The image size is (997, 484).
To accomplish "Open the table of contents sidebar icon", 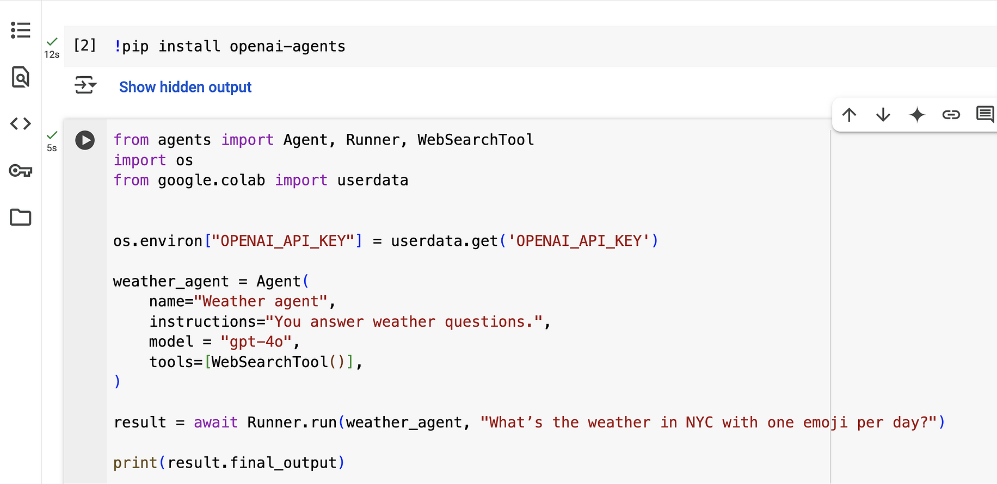I will [21, 30].
